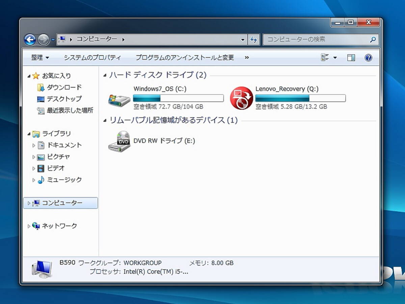The image size is (405, 304).
Task: Click the Forward navigation arrow
Action: point(43,40)
